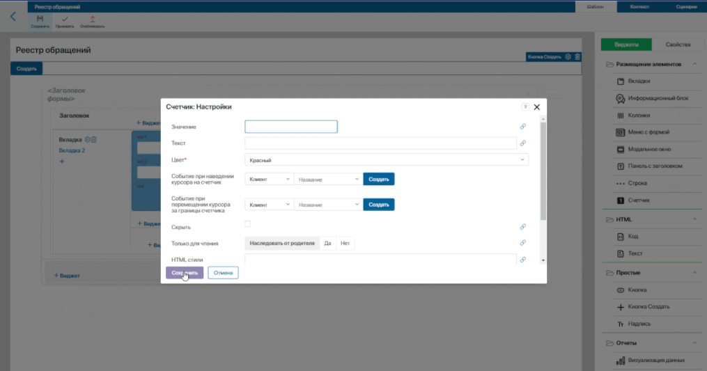Screen dimensions: 707x371
Task: Click the back arrow icon
Action: pyautogui.click(x=13, y=17)
